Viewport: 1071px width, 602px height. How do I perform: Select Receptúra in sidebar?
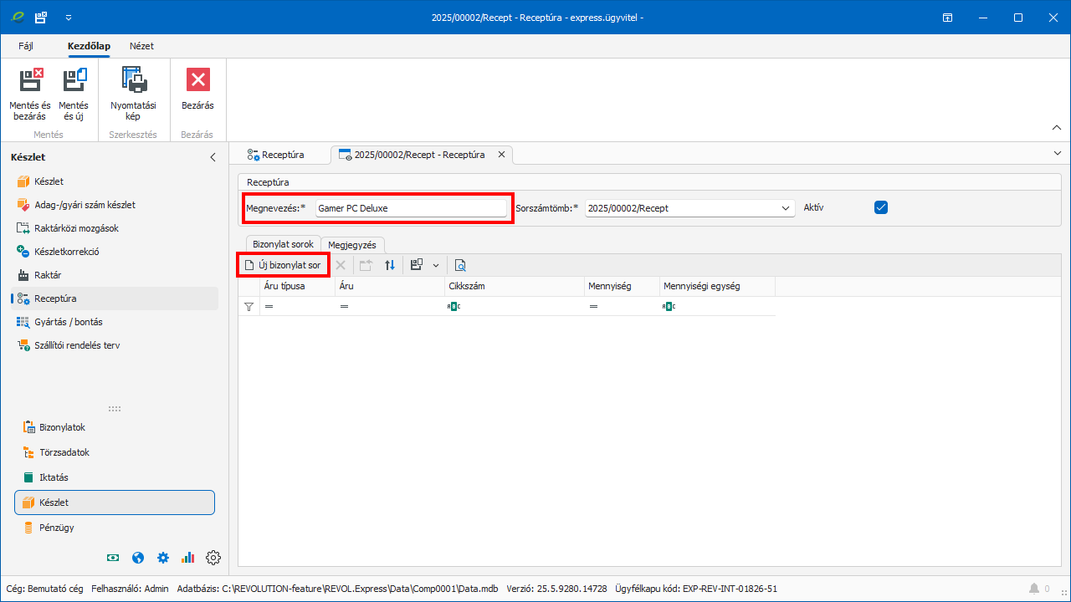pos(115,298)
